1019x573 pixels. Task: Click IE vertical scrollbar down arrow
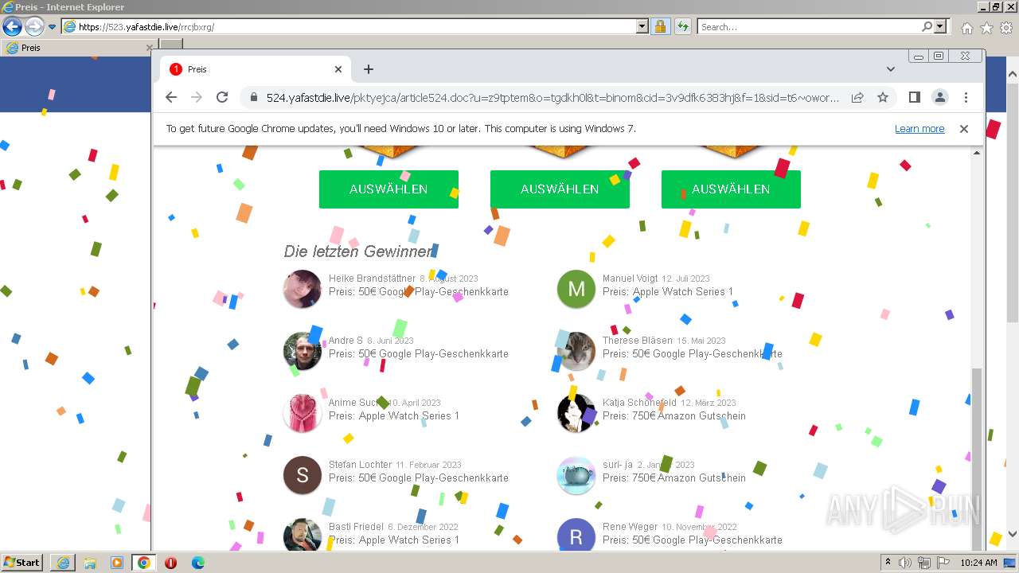coord(1012,535)
